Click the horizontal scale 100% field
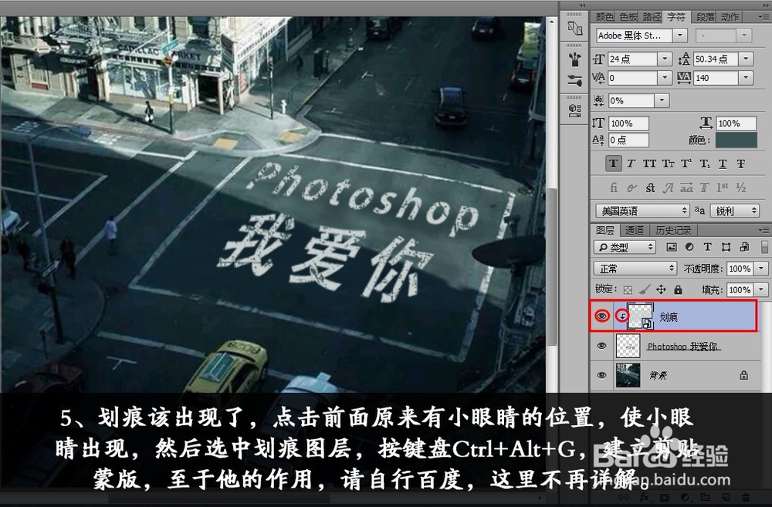The height and width of the screenshot is (507, 772). click(x=736, y=123)
